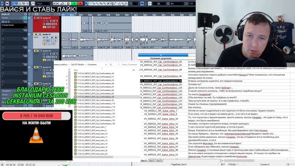Select the Draw pencil tool
The image size is (295, 166).
click(x=115, y=4)
